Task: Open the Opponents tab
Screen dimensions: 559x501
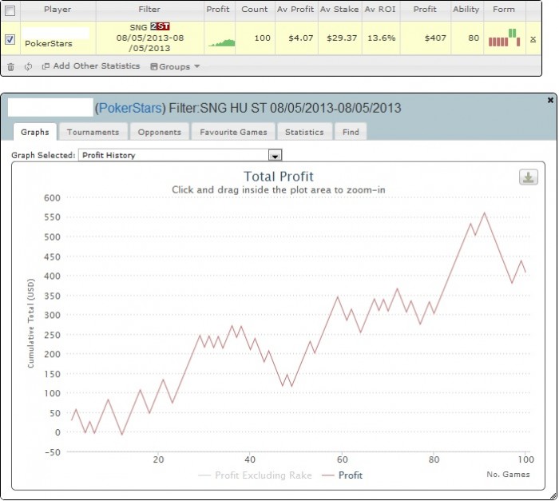Action: pos(160,132)
